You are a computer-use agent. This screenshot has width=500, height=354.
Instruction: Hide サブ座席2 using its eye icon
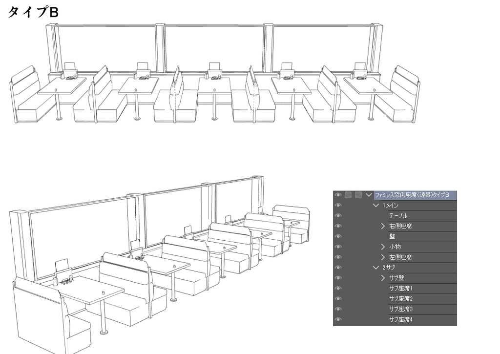click(x=338, y=298)
